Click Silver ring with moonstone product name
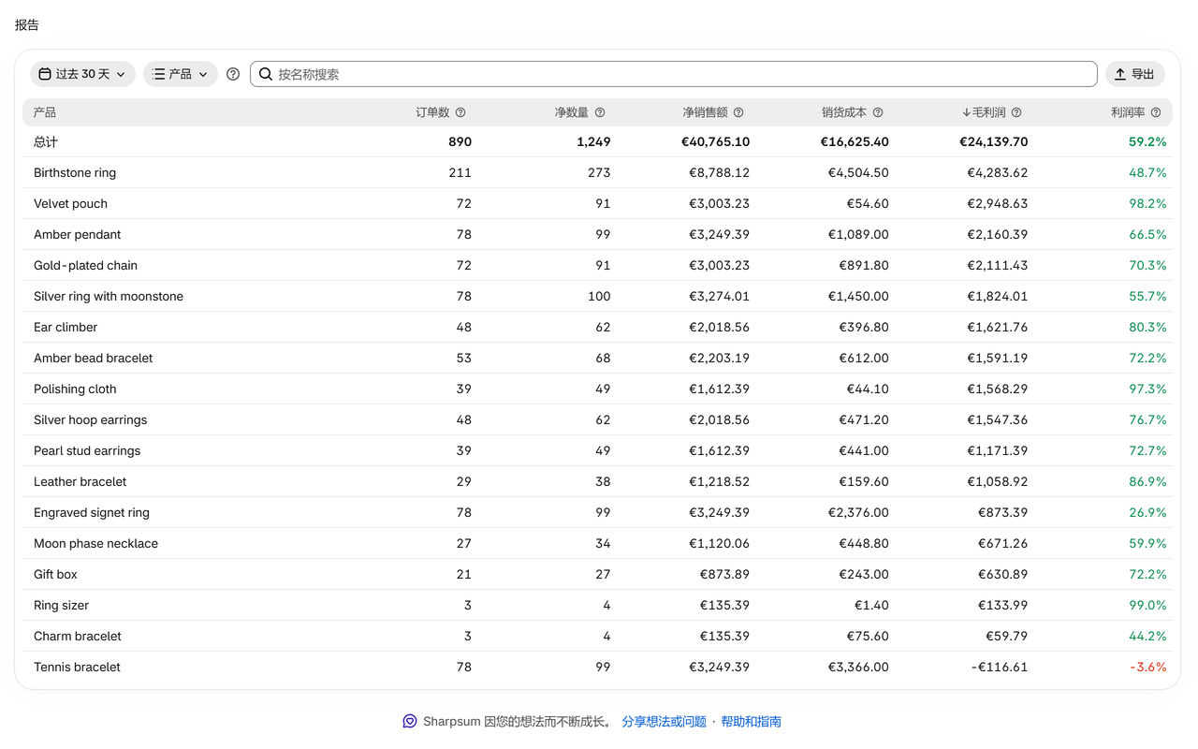The width and height of the screenshot is (1198, 749). click(109, 296)
